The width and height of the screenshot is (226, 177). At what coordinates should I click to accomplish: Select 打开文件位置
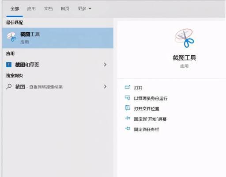(x=147, y=109)
